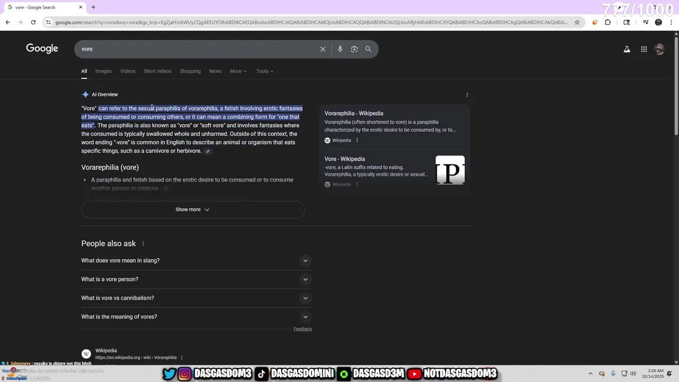Click inside the Google search box
Image resolution: width=679 pixels, height=382 pixels.
point(196,49)
